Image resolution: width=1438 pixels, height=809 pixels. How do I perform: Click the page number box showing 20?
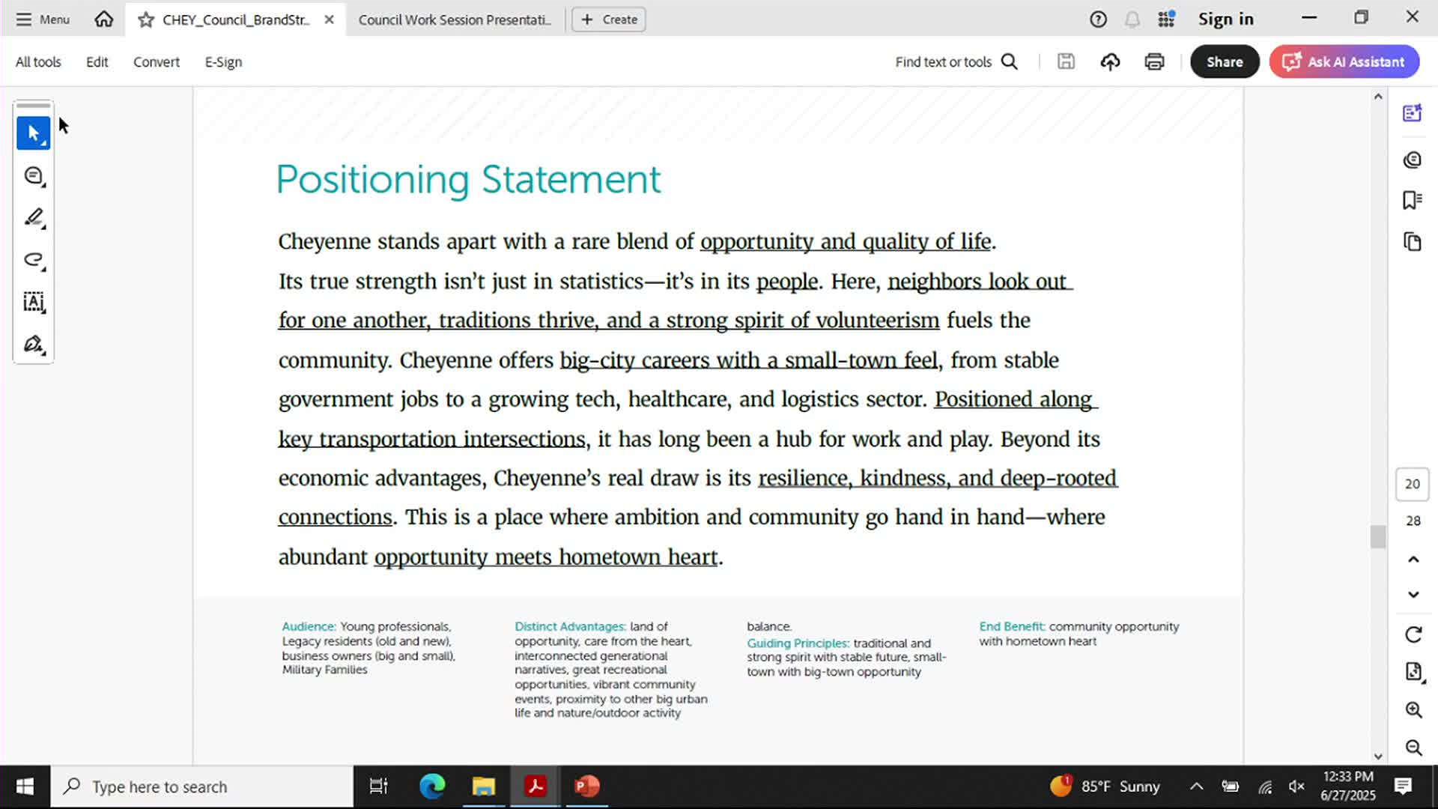tap(1412, 484)
